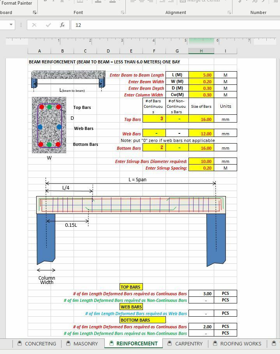
Task: Click into the formula bar showing 12
Action: click(175, 25)
